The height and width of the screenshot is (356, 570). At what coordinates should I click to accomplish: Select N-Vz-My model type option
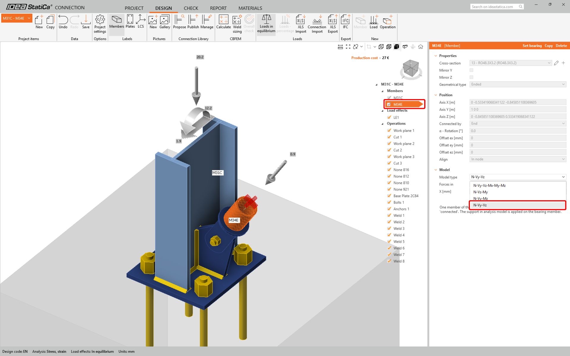(x=481, y=192)
